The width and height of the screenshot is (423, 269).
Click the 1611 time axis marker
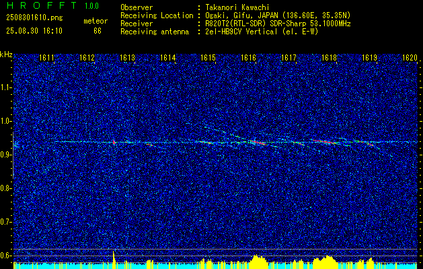(46, 58)
